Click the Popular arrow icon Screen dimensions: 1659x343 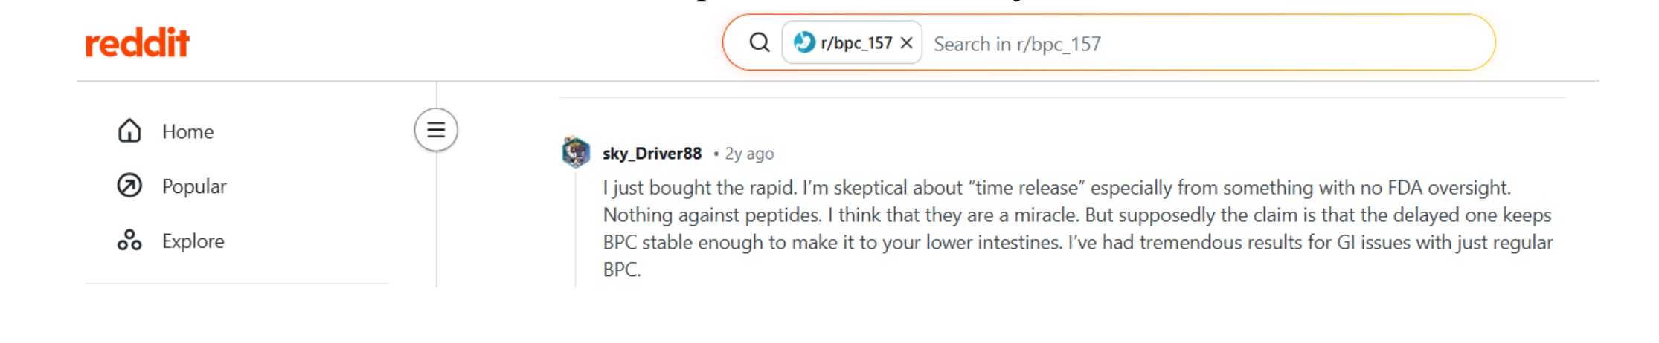129,186
